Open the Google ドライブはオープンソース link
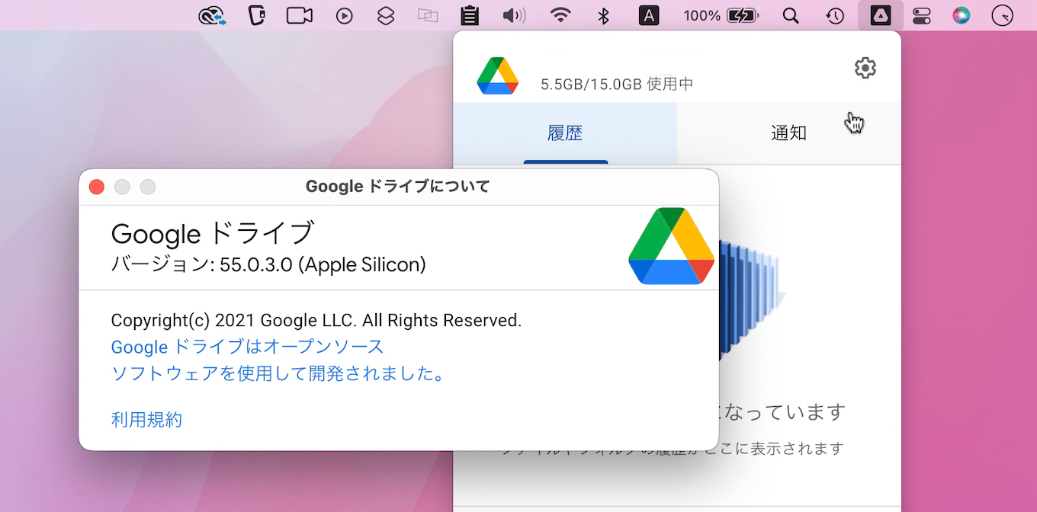The width and height of the screenshot is (1037, 512). pyautogui.click(x=248, y=347)
